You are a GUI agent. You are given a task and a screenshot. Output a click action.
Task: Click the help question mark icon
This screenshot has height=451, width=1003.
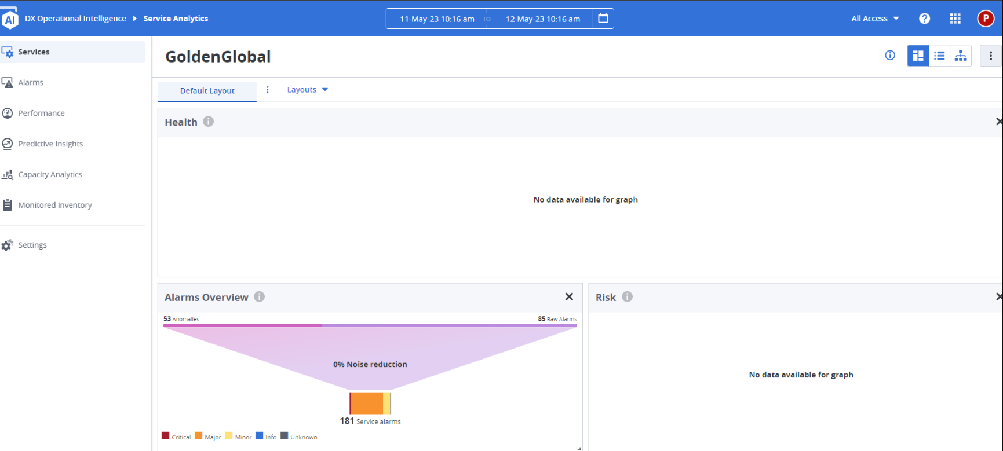924,19
